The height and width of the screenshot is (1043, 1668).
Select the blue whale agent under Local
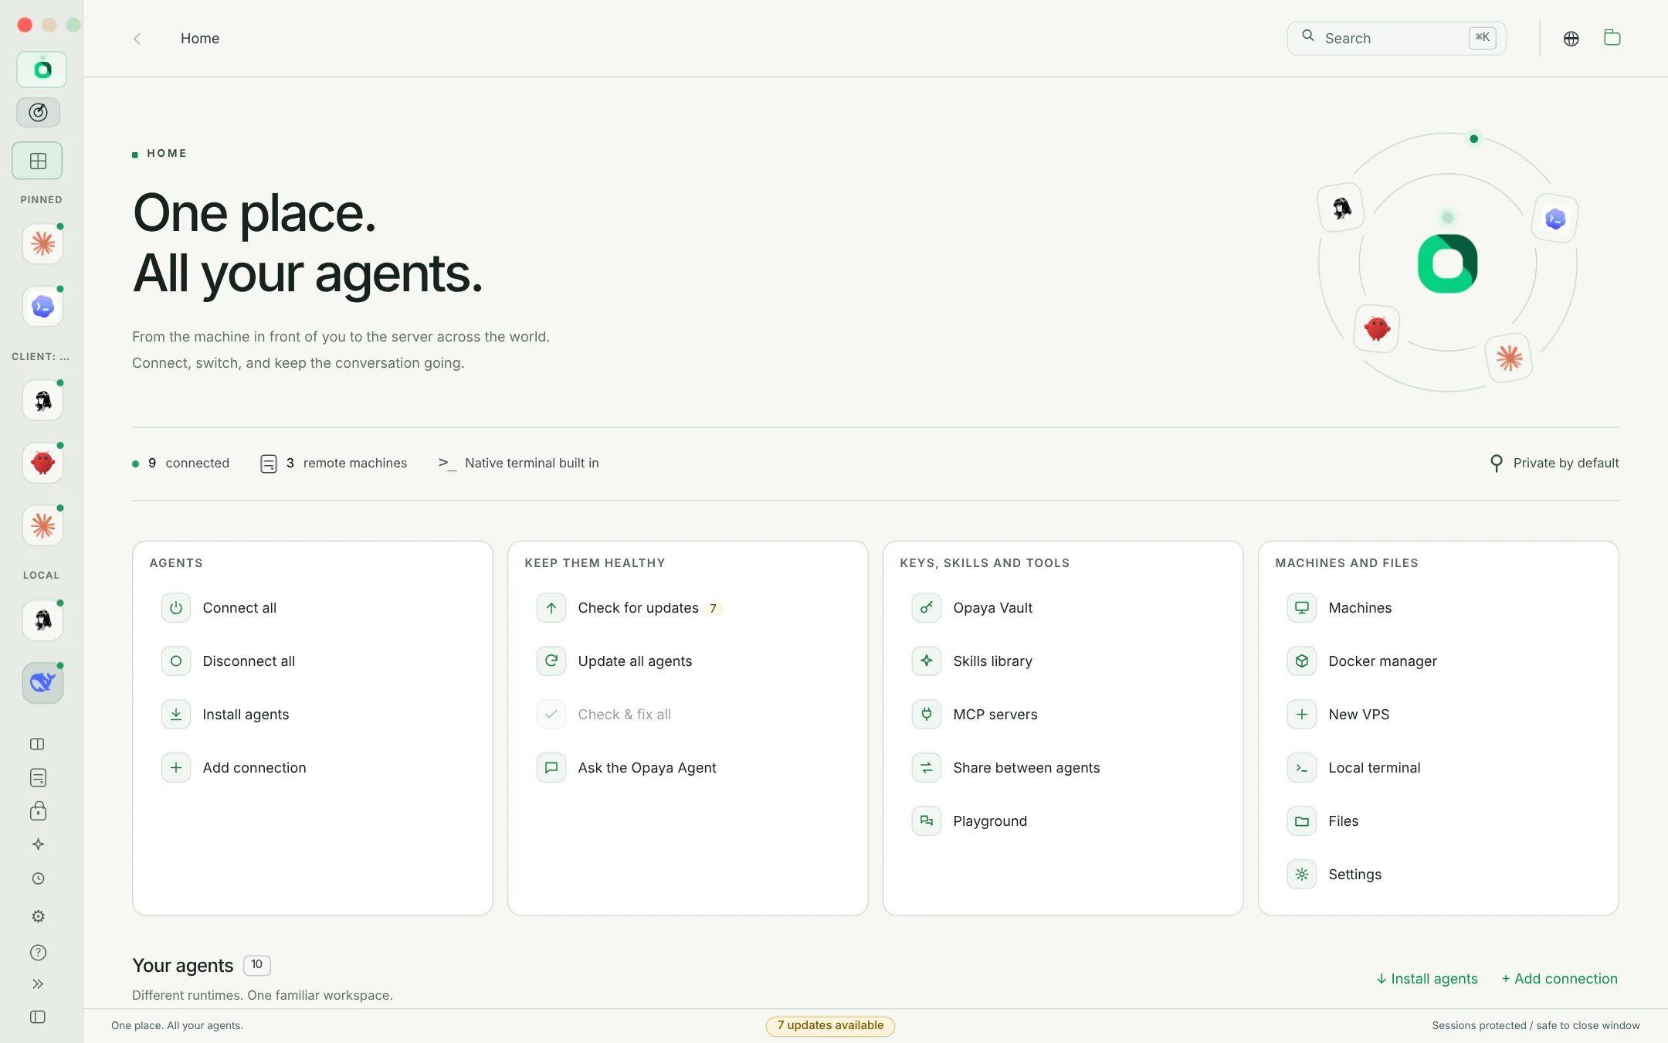click(x=42, y=683)
